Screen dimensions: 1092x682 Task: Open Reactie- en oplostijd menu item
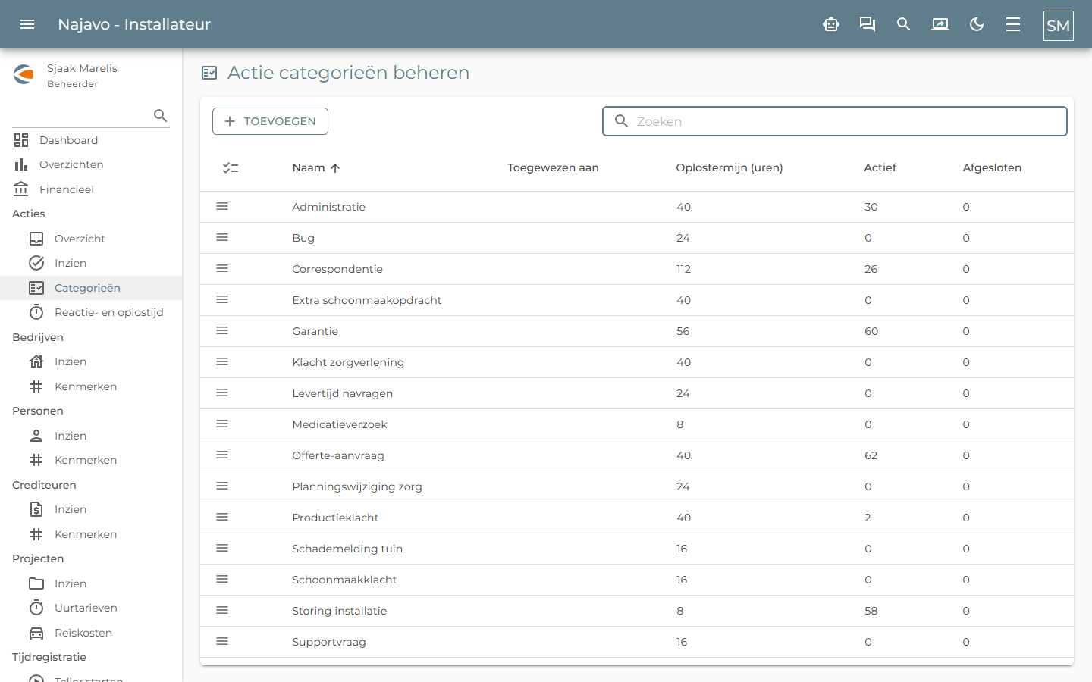click(x=91, y=312)
